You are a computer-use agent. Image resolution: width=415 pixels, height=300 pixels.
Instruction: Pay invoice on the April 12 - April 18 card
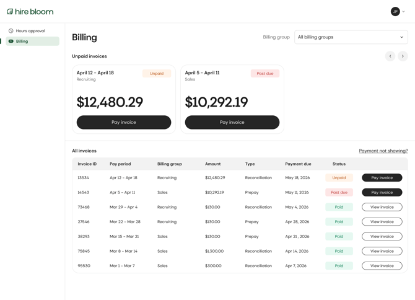(x=124, y=122)
